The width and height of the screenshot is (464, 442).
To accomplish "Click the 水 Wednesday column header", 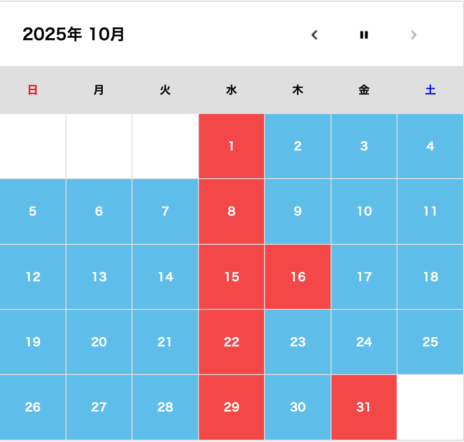I will point(232,90).
